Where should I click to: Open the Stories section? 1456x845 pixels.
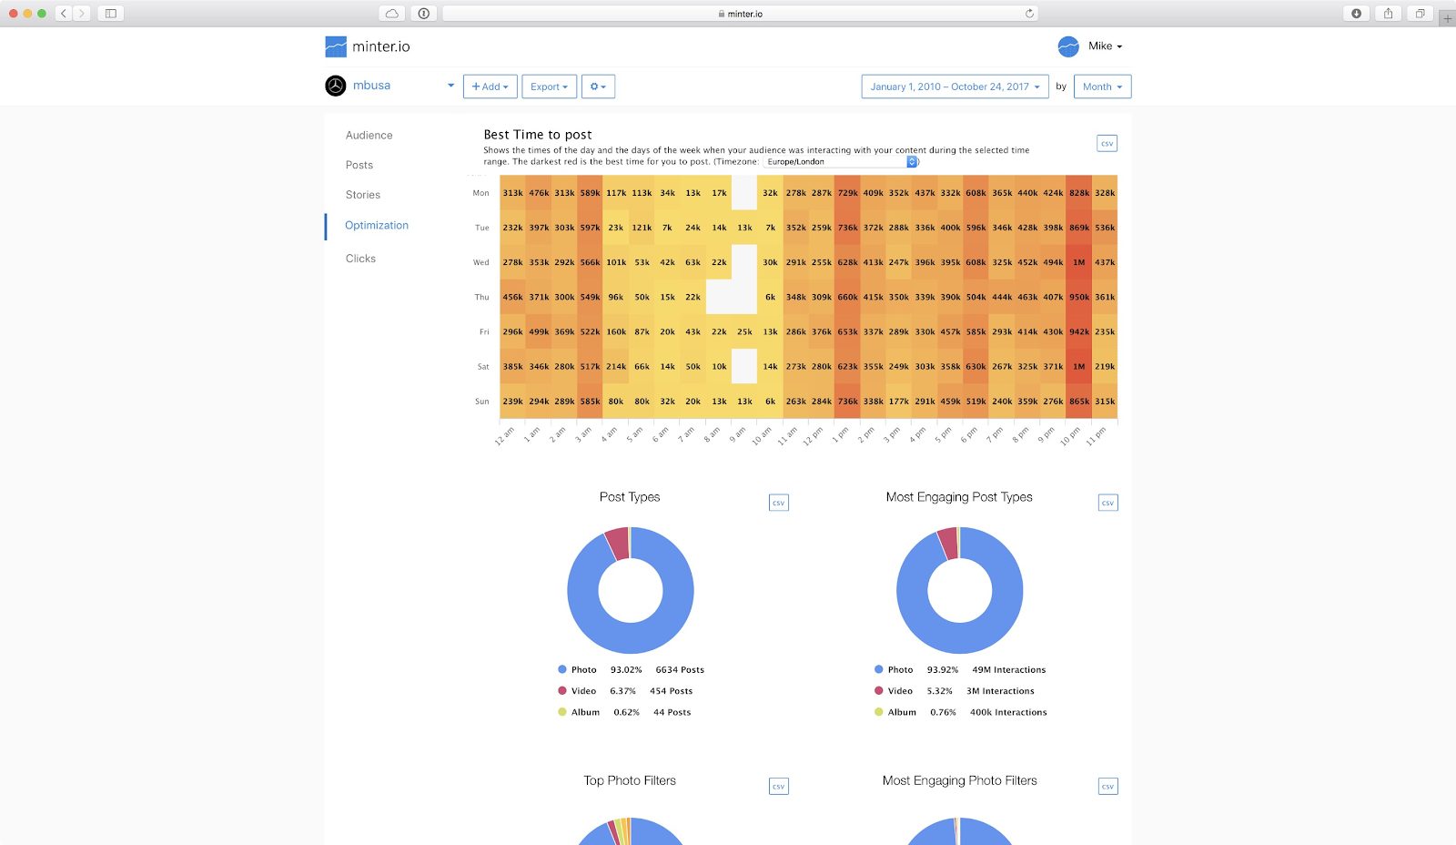tap(363, 195)
